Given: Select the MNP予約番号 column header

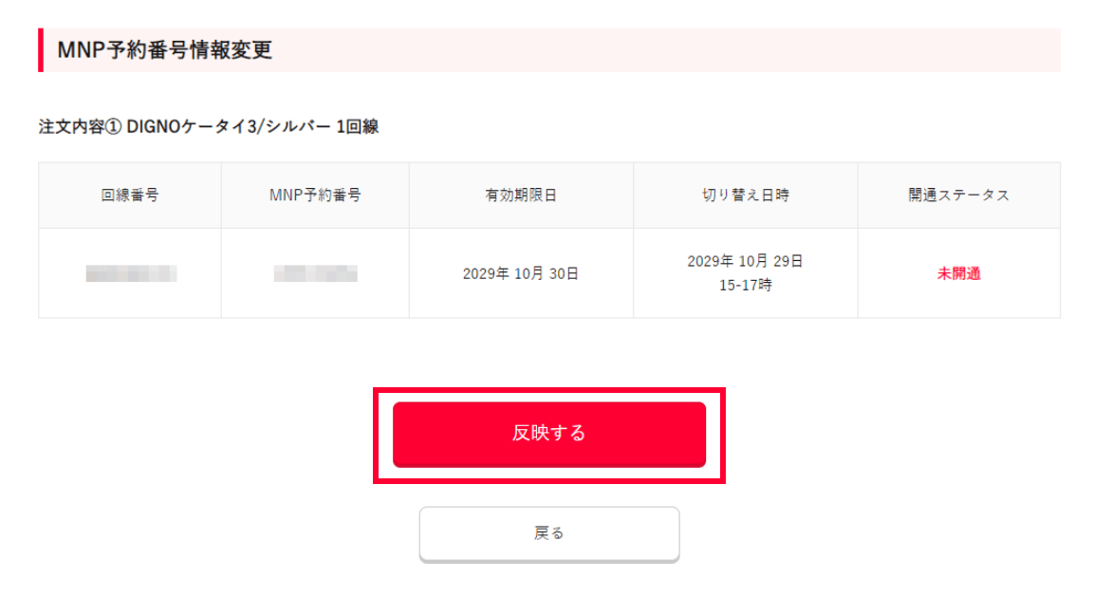Looking at the screenshot, I should click(315, 196).
